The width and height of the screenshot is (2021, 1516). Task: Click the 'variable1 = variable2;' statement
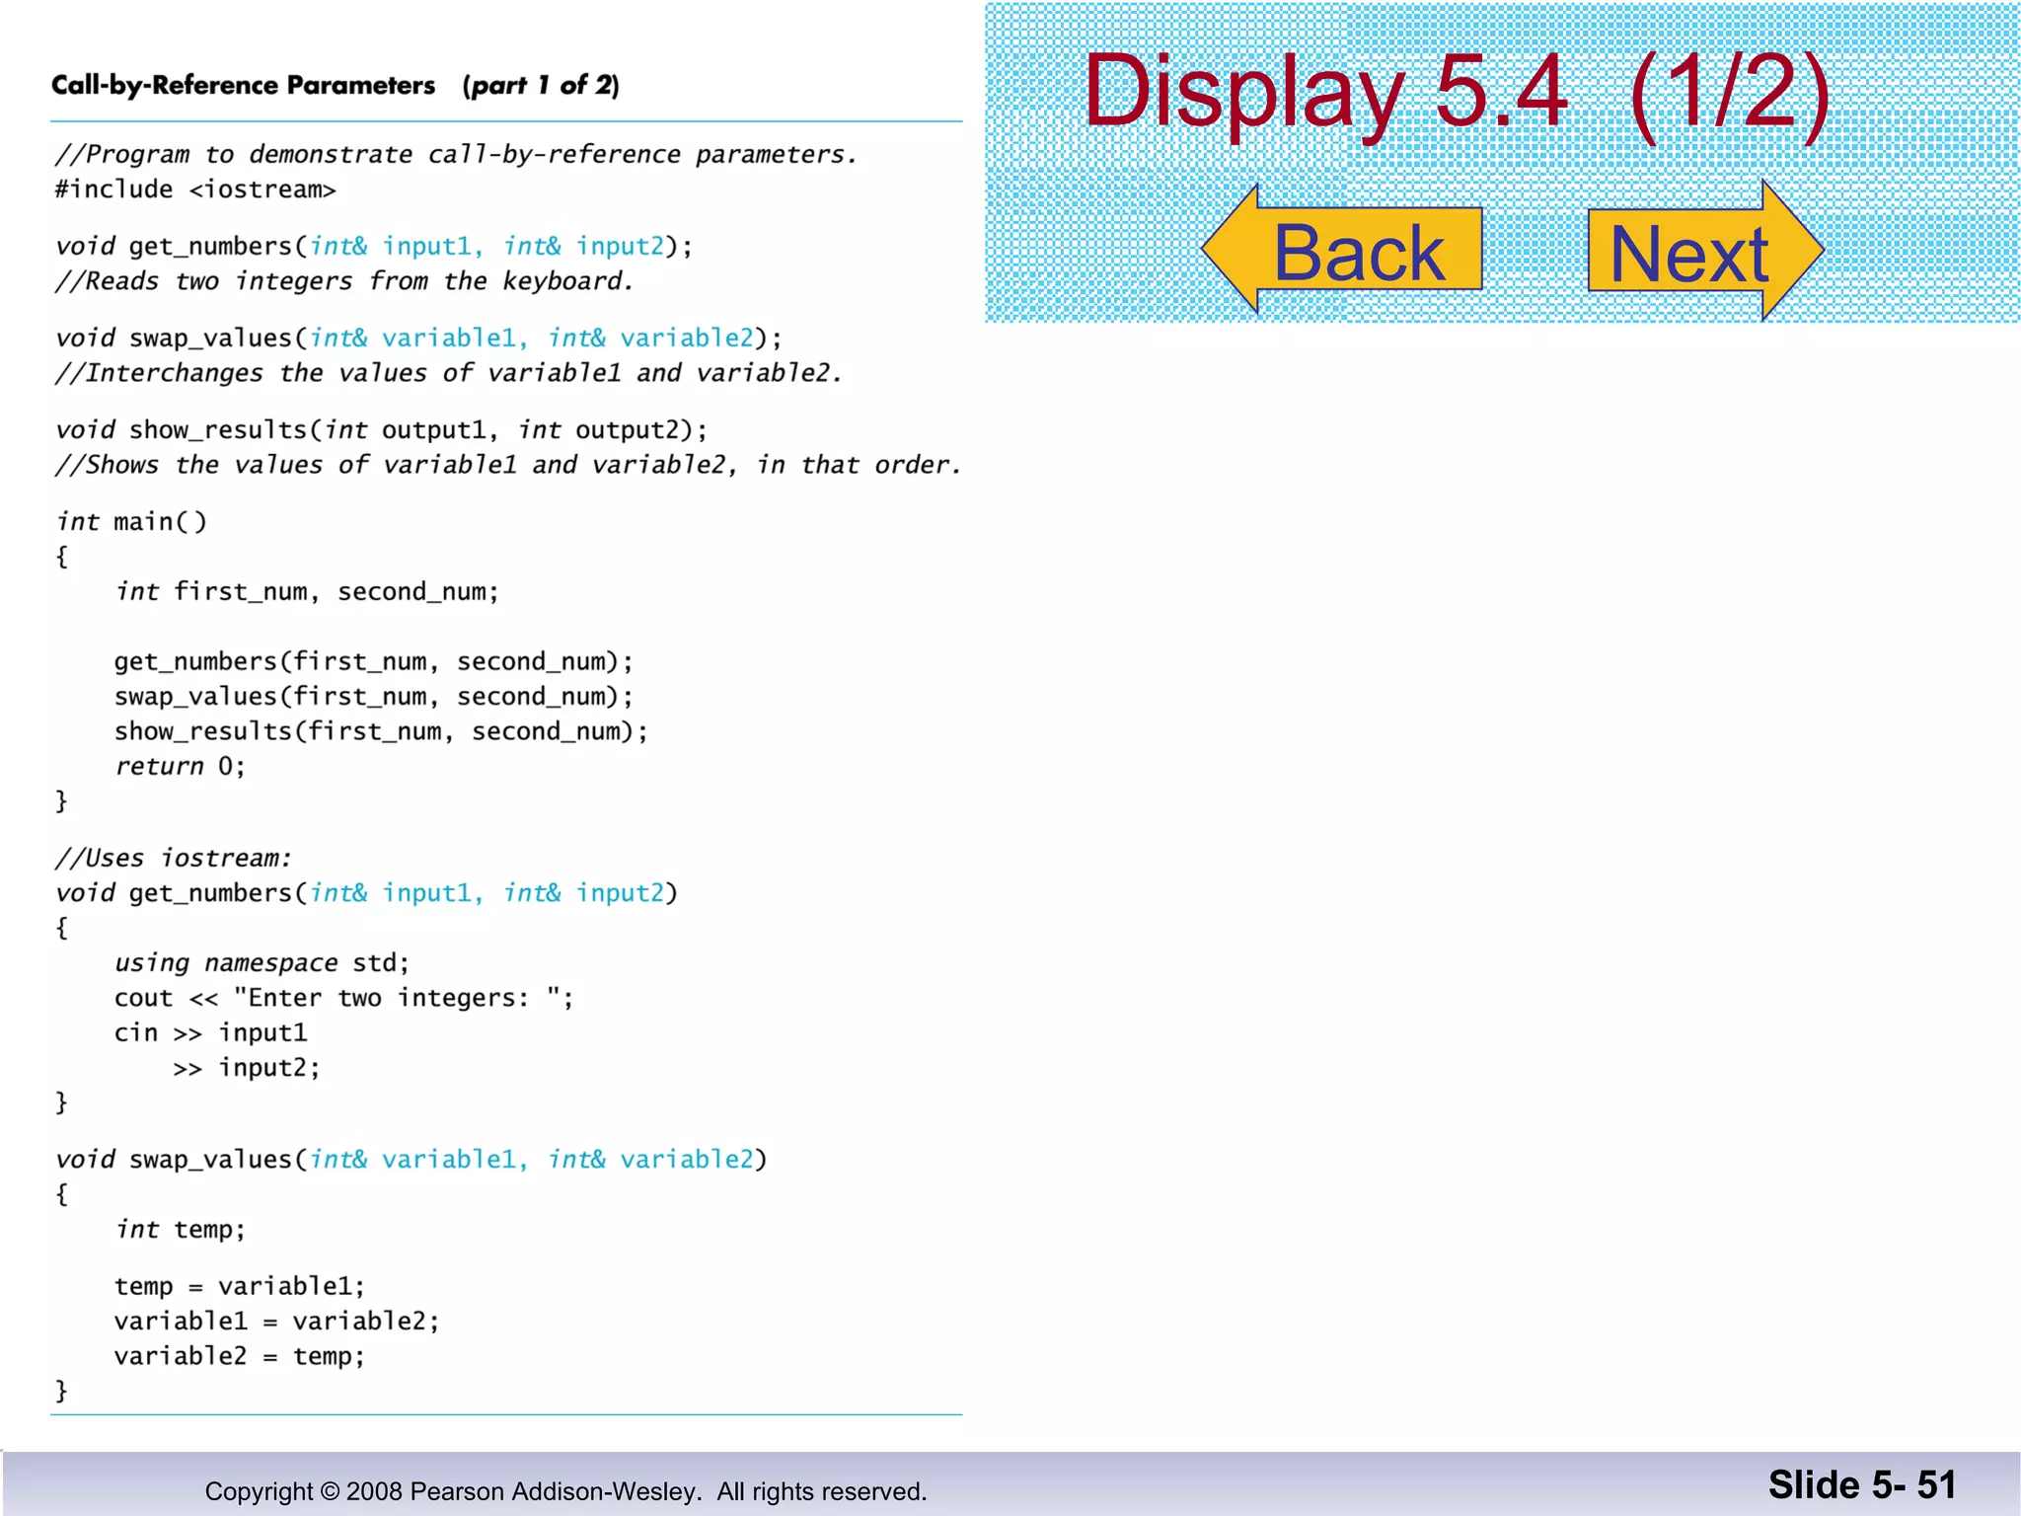pos(276,1322)
